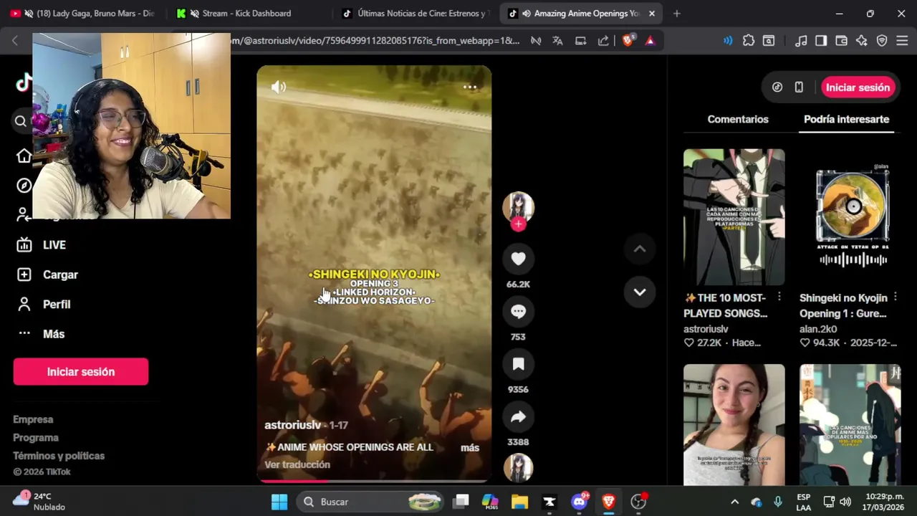Open the creator's avatar beside the video
917x516 pixels.
518,206
